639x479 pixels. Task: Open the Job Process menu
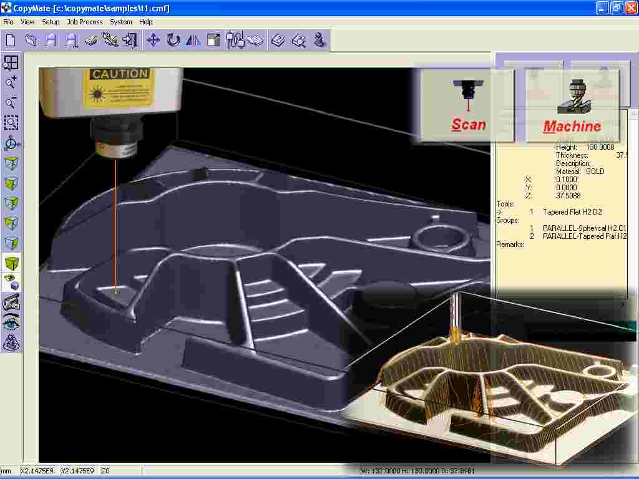(x=84, y=22)
